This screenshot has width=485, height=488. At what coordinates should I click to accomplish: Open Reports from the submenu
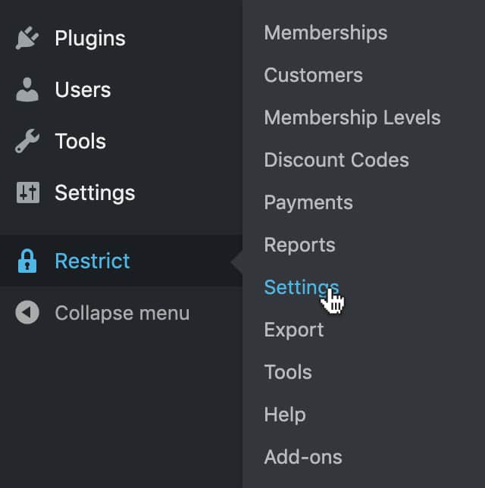[300, 246]
